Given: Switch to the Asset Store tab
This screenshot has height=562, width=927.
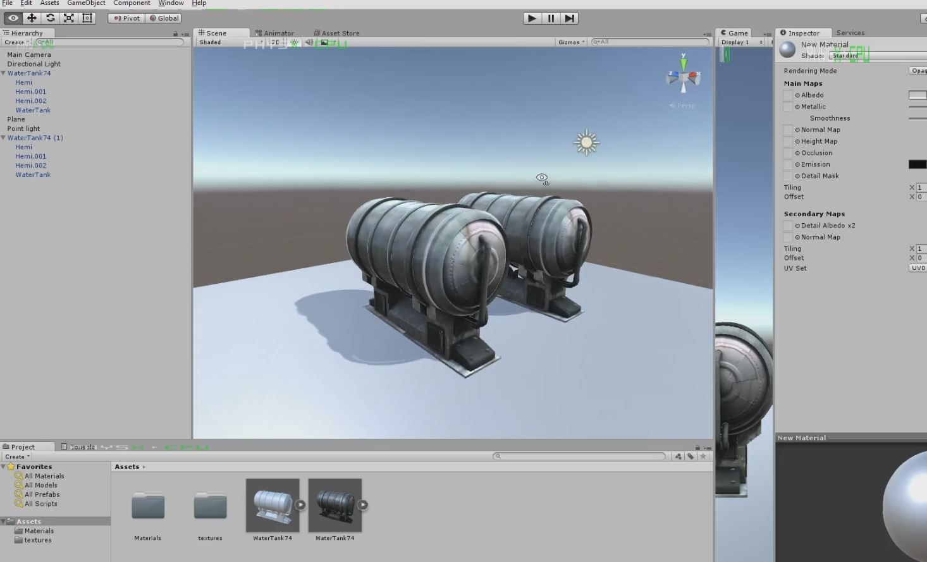Looking at the screenshot, I should pos(337,33).
